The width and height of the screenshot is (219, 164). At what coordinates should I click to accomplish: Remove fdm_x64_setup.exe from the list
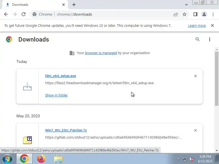click(x=195, y=76)
